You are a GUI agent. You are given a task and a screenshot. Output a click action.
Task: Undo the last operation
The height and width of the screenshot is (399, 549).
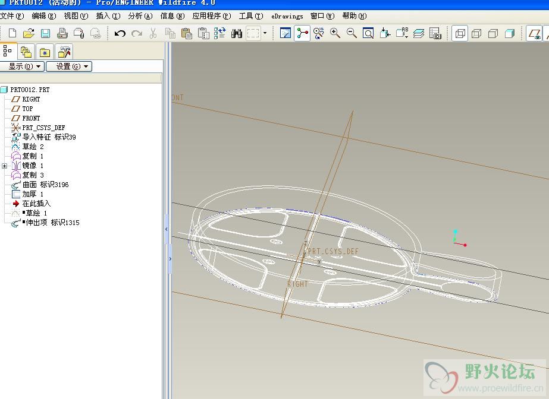coord(120,33)
